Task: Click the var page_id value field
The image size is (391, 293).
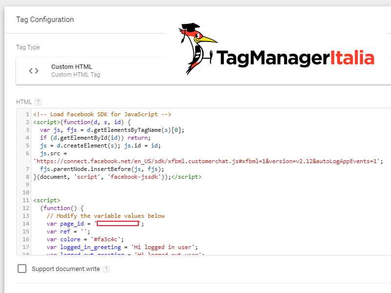Action: (x=118, y=224)
